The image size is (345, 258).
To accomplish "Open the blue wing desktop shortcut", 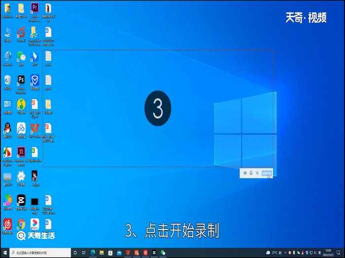I will click(x=34, y=58).
